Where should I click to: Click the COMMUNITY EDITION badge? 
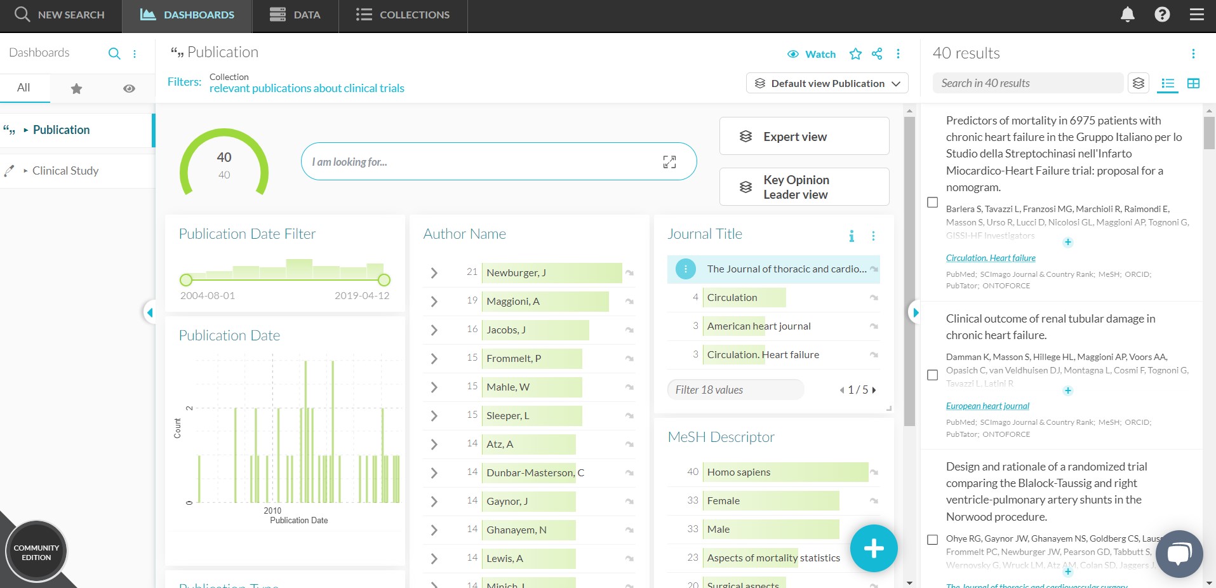coord(36,552)
